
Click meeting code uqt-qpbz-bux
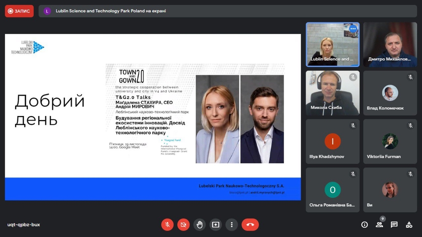[x=24, y=225]
